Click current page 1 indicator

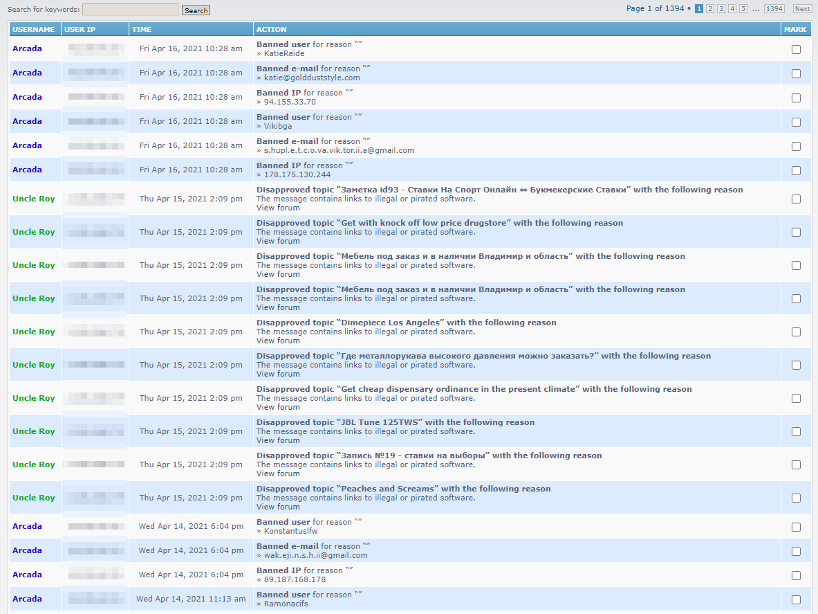click(x=699, y=9)
